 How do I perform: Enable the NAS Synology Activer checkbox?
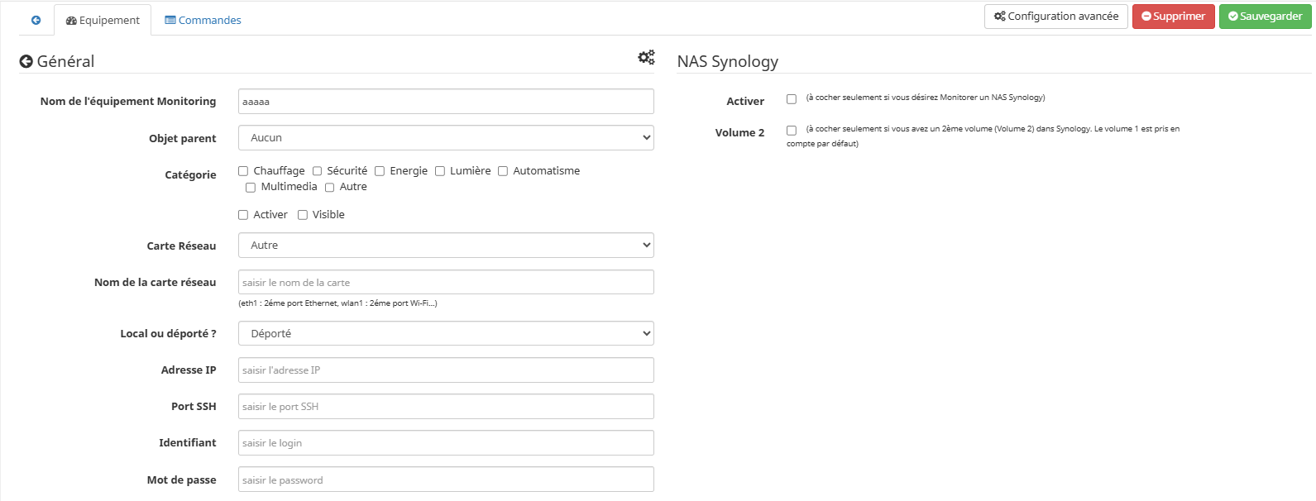(x=792, y=99)
